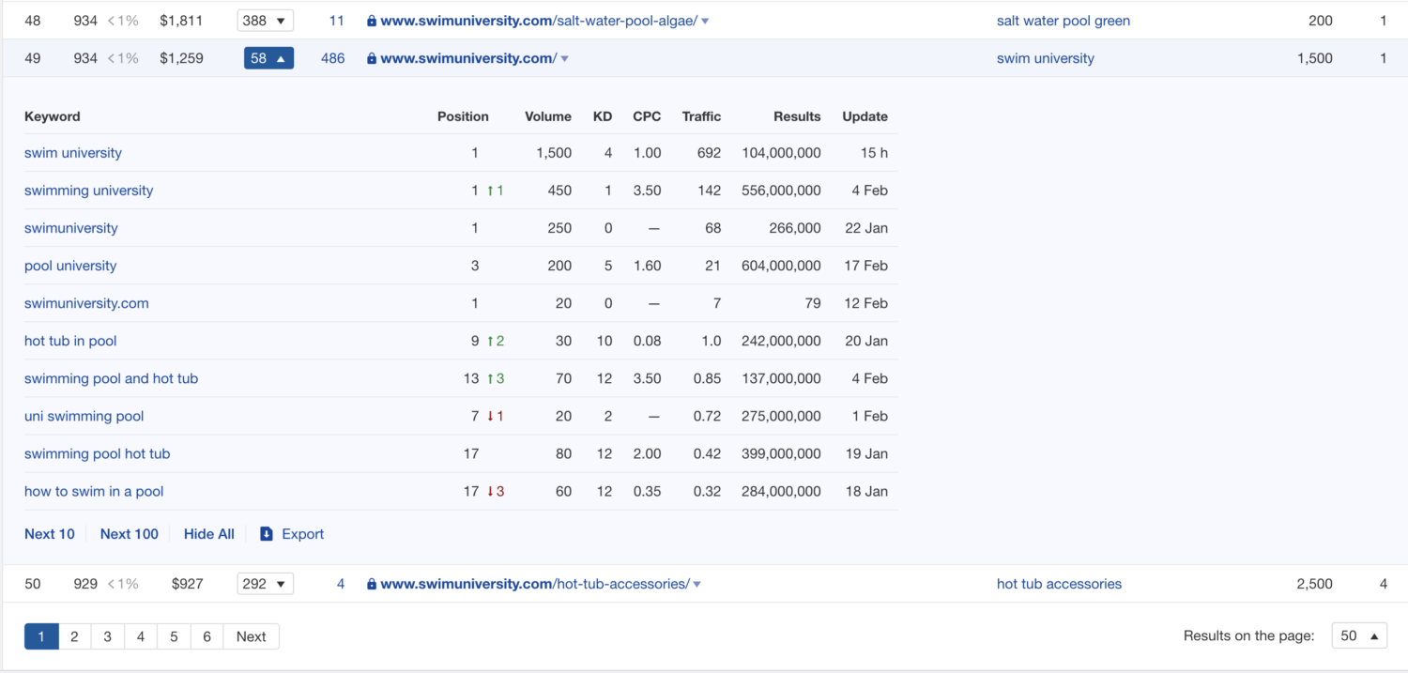Open the 292 keywords dropdown
The image size is (1408, 673).
(x=266, y=584)
